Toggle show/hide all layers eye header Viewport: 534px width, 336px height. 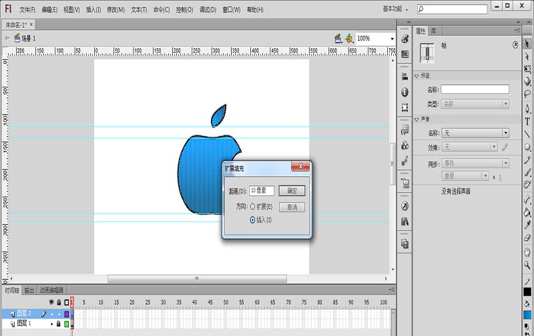pyautogui.click(x=51, y=302)
